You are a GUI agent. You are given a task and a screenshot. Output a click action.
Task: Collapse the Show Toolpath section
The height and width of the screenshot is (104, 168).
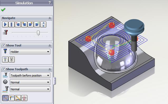tap(50, 69)
